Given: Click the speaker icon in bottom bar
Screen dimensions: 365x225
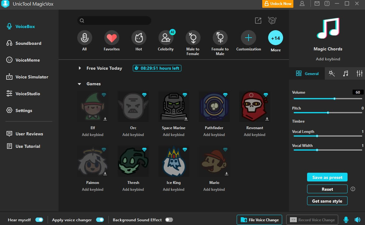Looking at the screenshot, I should tap(357, 220).
